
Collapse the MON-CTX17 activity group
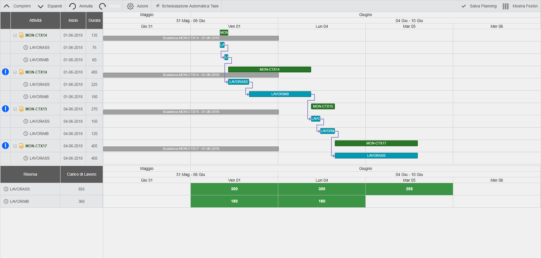click(x=15, y=146)
